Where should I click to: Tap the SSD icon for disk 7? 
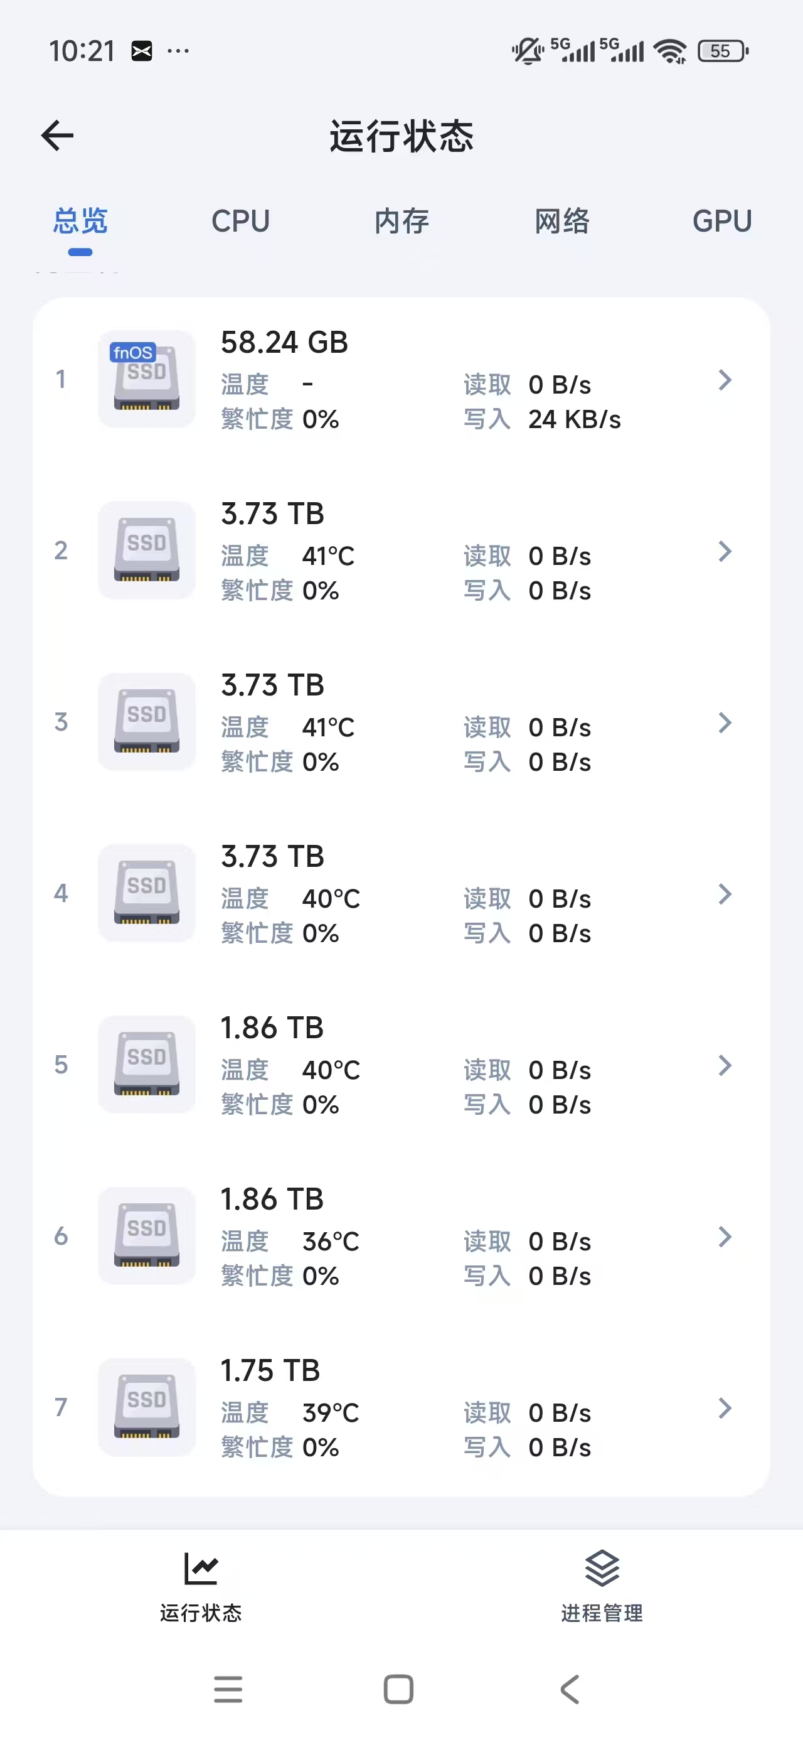[x=147, y=1407]
